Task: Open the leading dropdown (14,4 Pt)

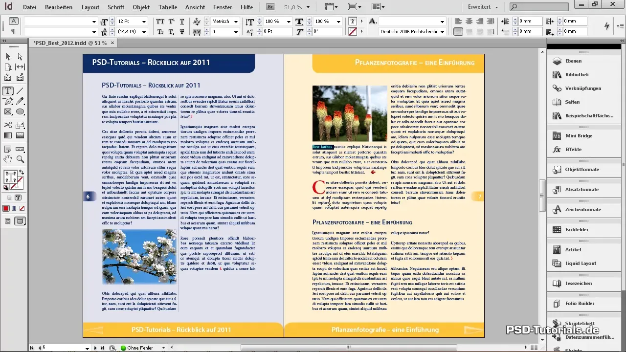Action: click(144, 32)
